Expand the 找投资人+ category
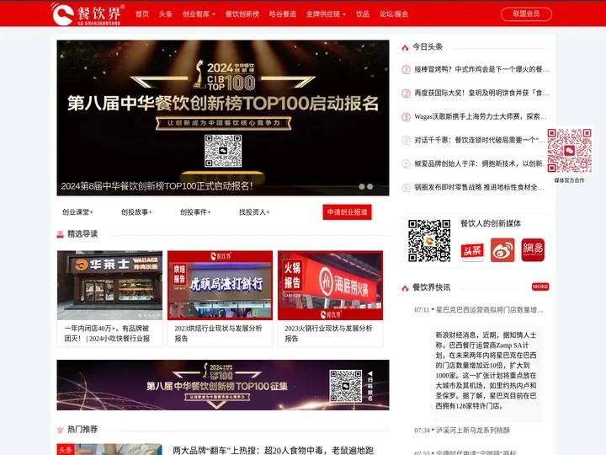 (254, 212)
